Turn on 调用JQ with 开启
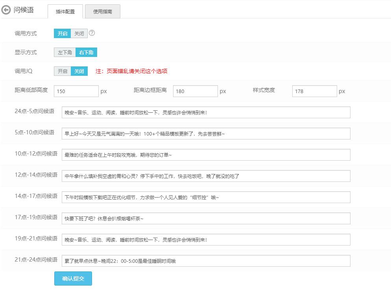Image resolution: width=391 pixels, height=295 pixels. point(63,71)
